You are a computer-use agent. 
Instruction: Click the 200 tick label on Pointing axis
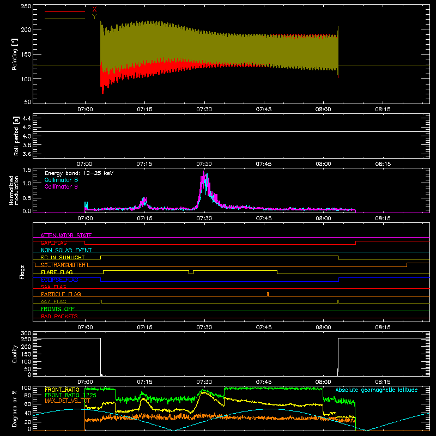(x=26, y=29)
